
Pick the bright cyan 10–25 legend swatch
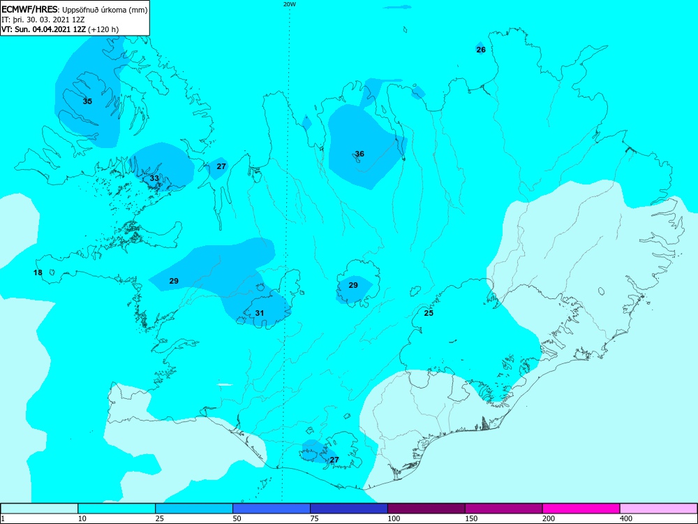(x=117, y=509)
